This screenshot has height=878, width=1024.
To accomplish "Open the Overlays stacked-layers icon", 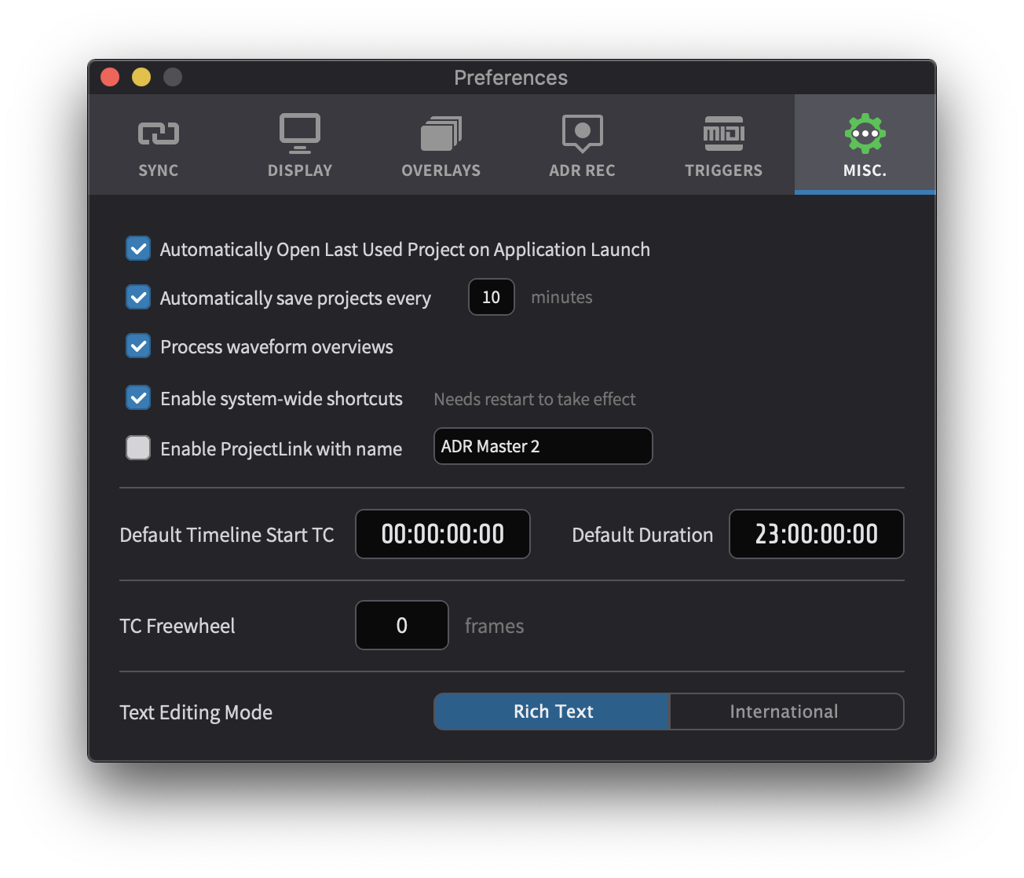I will point(441,134).
